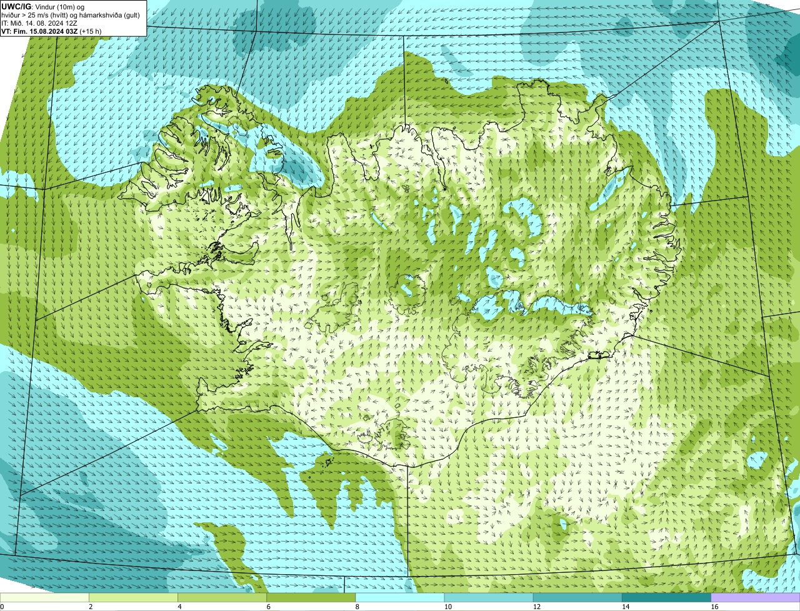The width and height of the screenshot is (800, 611).
Task: Click the purple above-16 m/s color bar segment
Action: pos(756,598)
